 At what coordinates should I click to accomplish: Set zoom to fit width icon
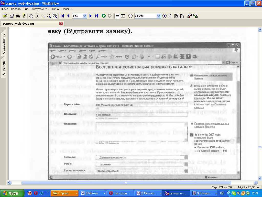pyautogui.click(x=182, y=16)
